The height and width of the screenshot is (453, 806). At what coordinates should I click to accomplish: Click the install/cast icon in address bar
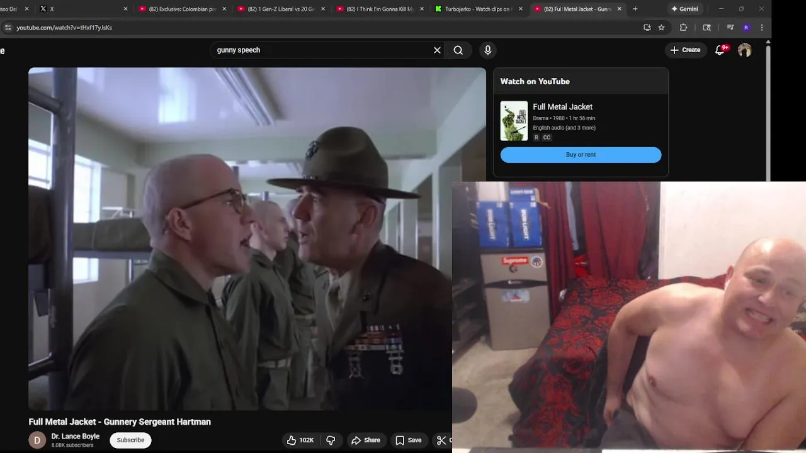pyautogui.click(x=647, y=28)
